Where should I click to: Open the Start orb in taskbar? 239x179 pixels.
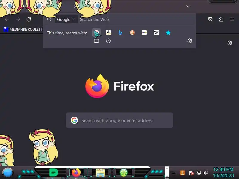pyautogui.click(x=8, y=173)
